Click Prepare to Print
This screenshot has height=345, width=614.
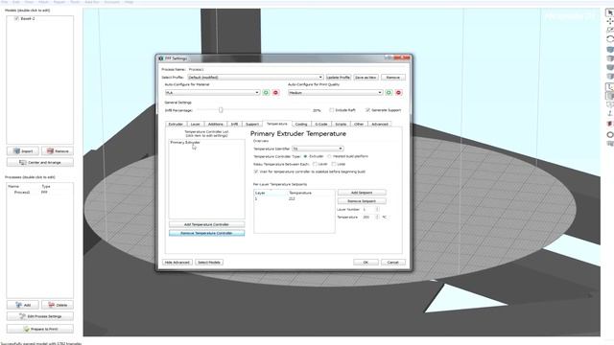point(40,329)
